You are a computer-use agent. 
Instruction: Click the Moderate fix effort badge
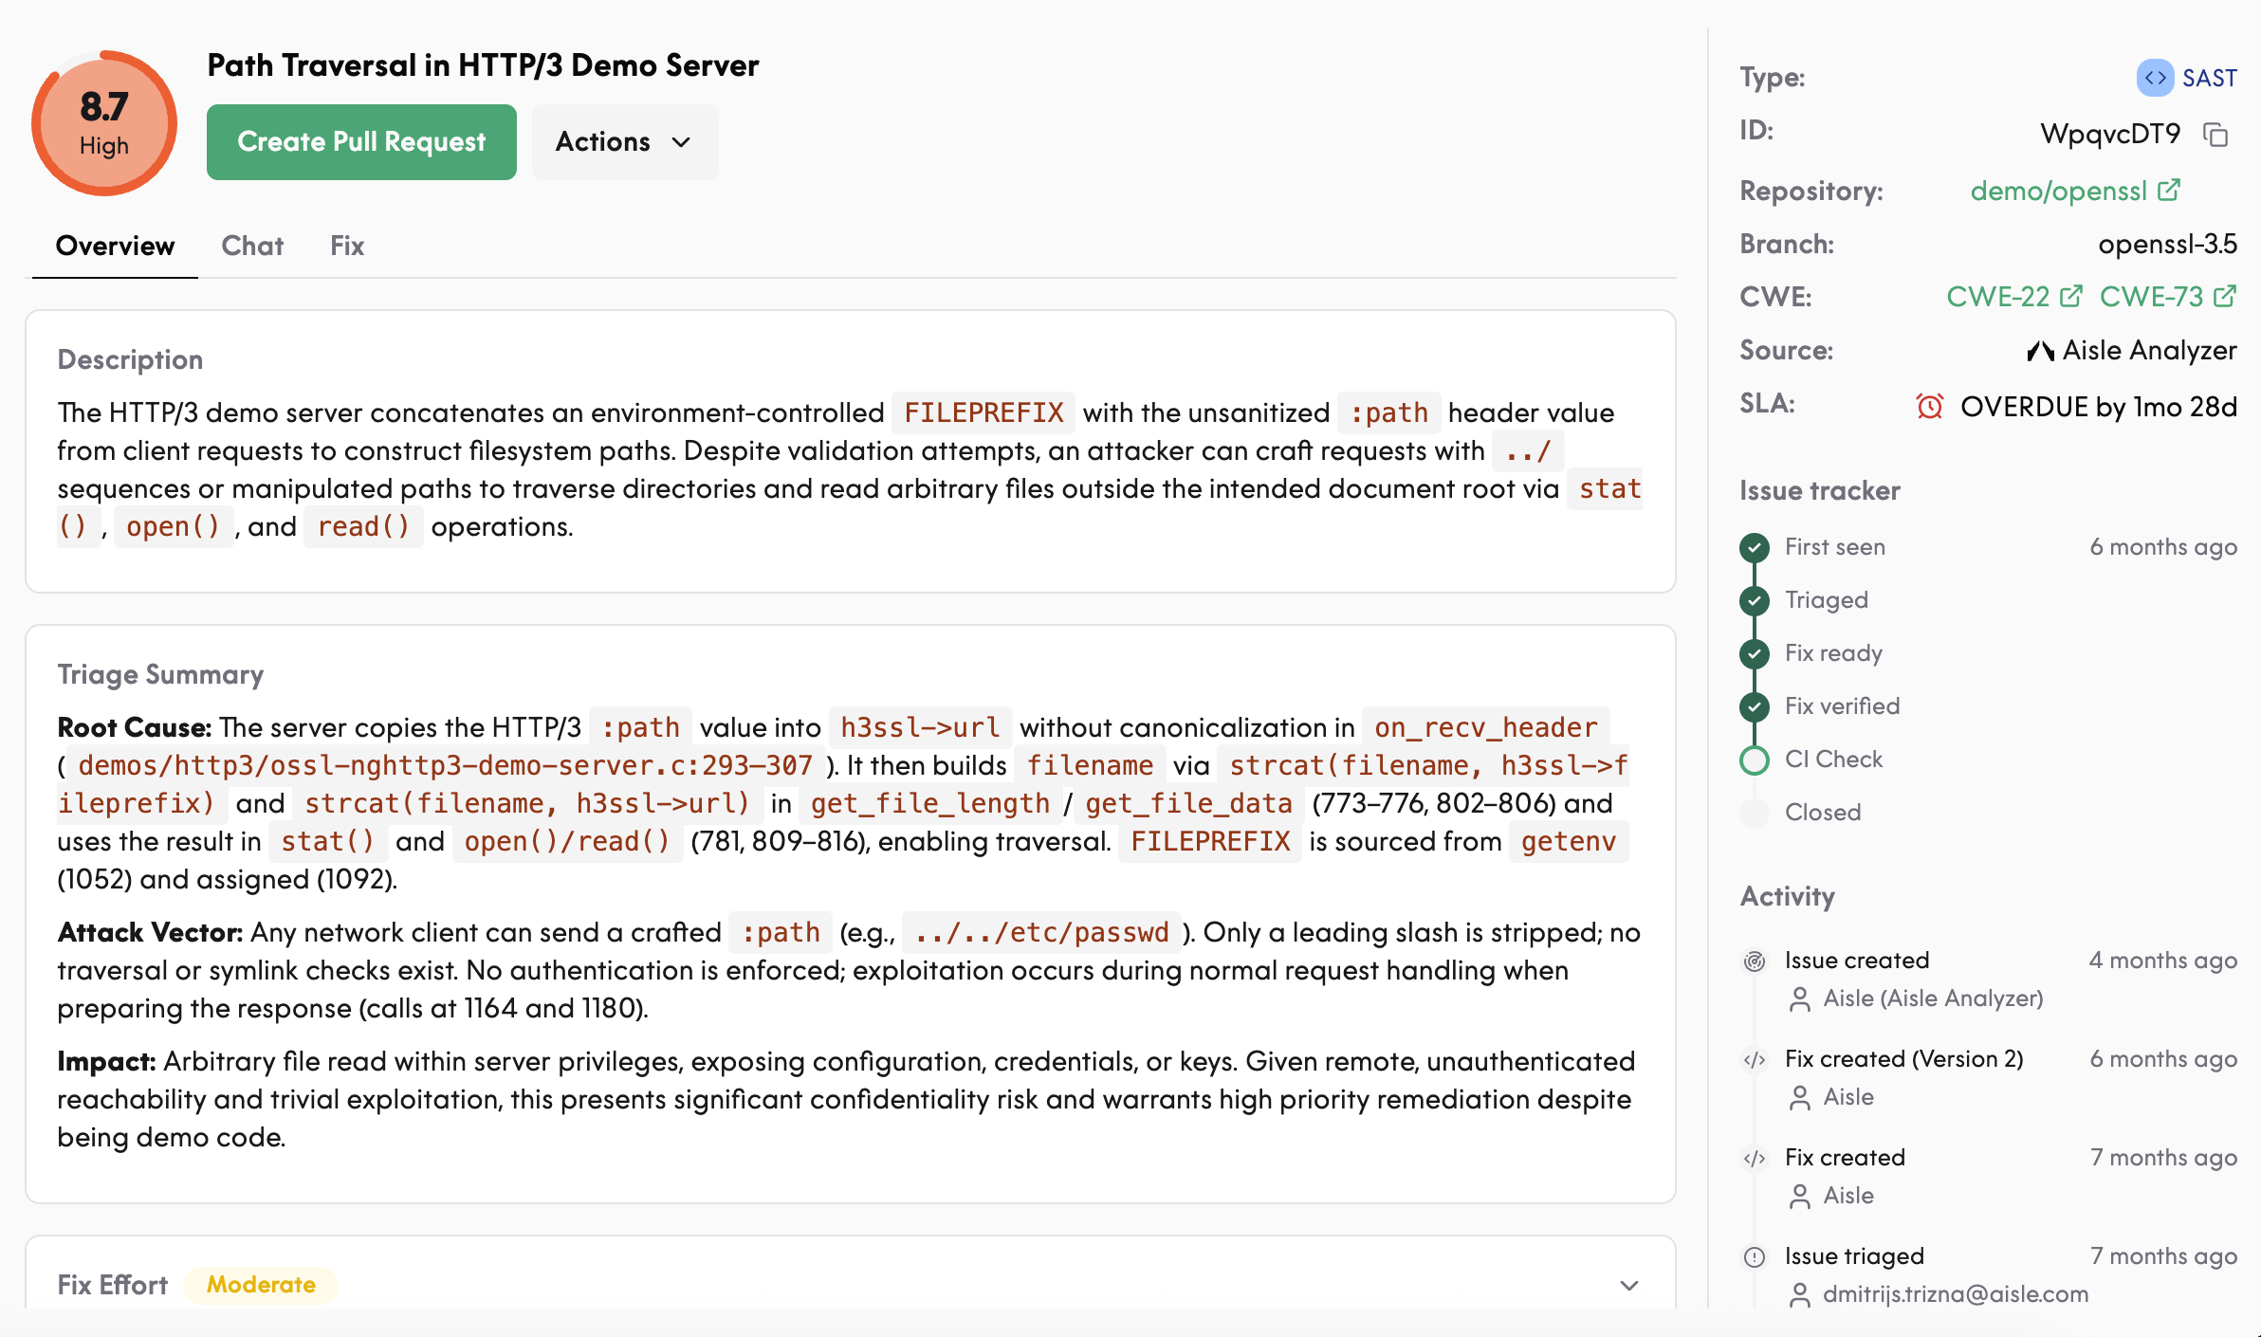click(x=262, y=1285)
